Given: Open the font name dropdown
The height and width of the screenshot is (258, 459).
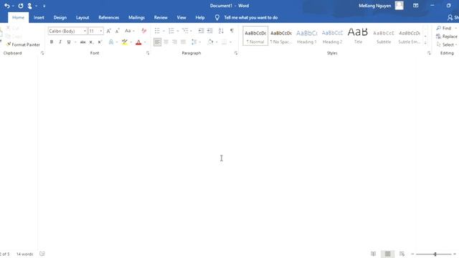Looking at the screenshot, I should 85,31.
